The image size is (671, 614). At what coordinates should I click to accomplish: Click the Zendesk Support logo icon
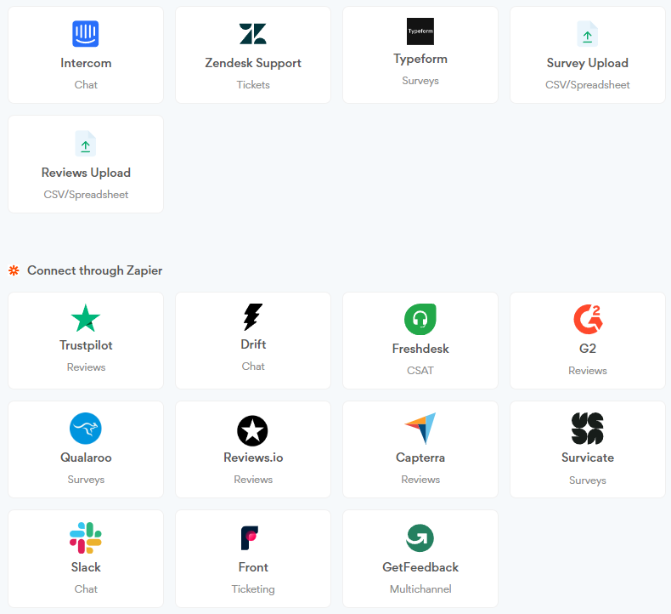pos(253,34)
